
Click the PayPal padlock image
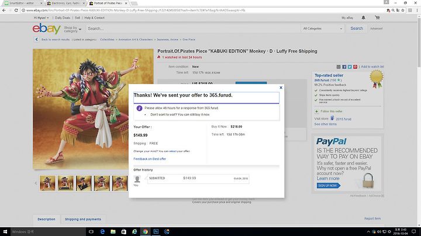click(368, 181)
